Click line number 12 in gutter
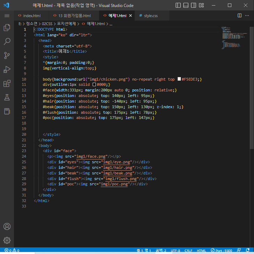This screenshot has width=254, height=254. (x=24, y=90)
